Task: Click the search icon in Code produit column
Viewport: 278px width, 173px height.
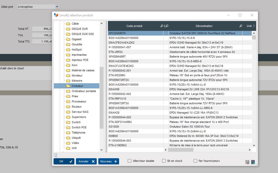Action: 162,26
